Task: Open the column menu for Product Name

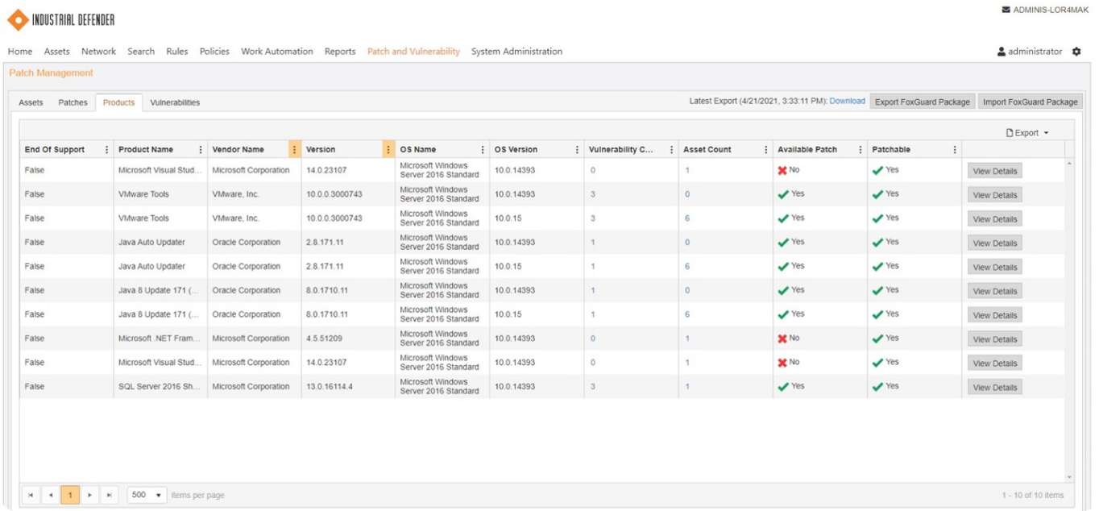Action: pos(201,149)
